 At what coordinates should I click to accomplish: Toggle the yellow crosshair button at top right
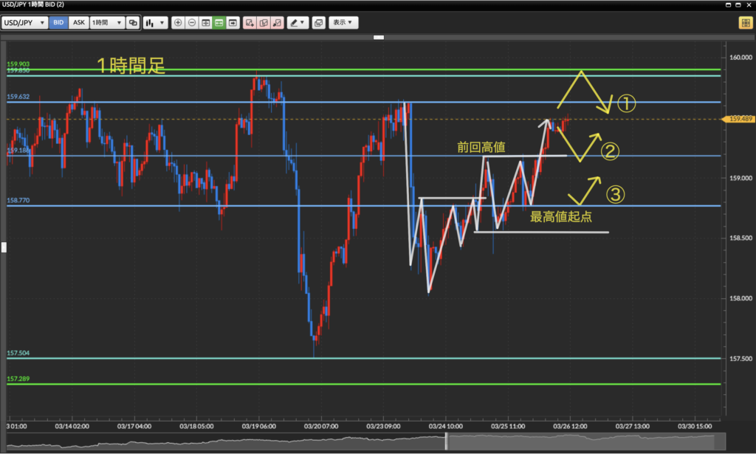[x=744, y=23]
